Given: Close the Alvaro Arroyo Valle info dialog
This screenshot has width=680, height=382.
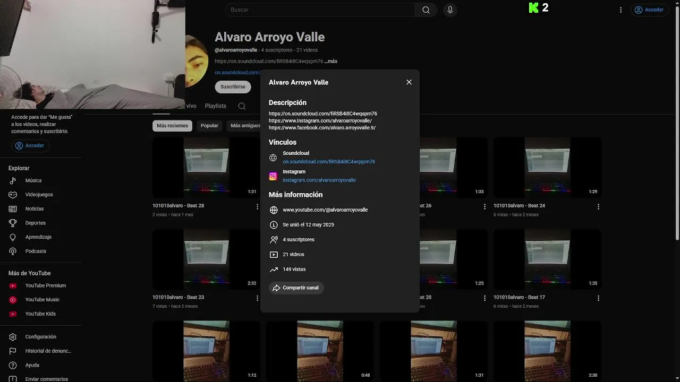Looking at the screenshot, I should pos(409,82).
